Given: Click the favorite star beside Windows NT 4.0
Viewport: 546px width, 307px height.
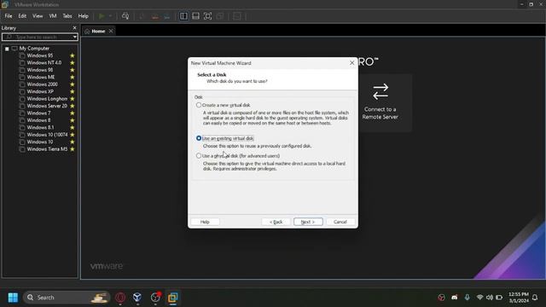Looking at the screenshot, I should (x=73, y=62).
